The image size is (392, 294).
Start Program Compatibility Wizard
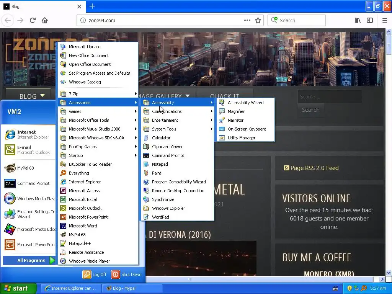178,182
